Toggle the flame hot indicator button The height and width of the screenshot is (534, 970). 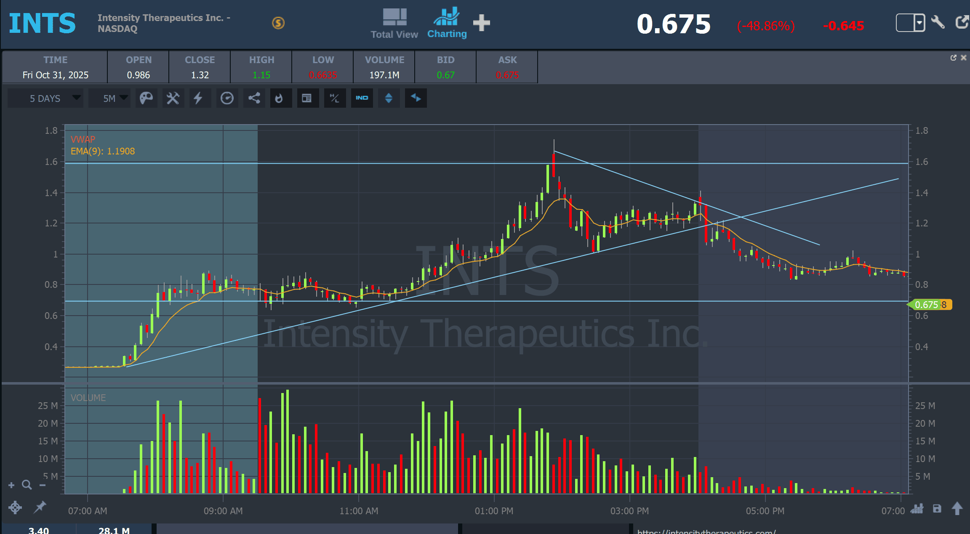(x=279, y=98)
